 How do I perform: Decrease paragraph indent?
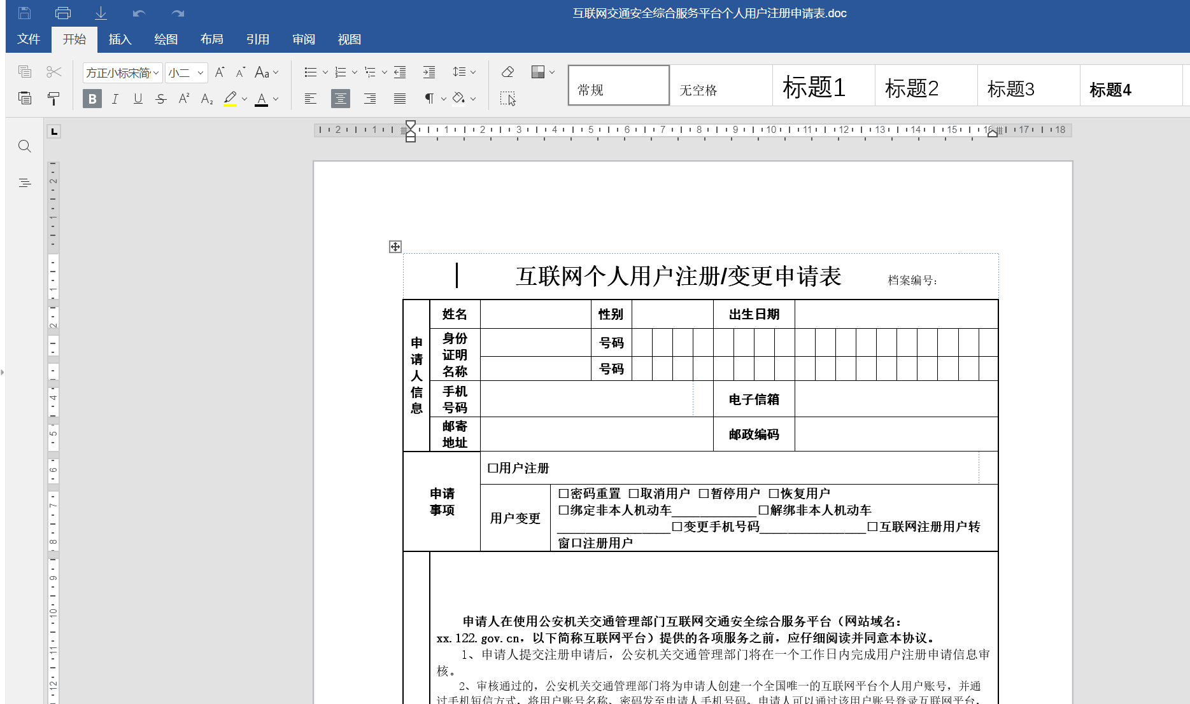(x=400, y=72)
